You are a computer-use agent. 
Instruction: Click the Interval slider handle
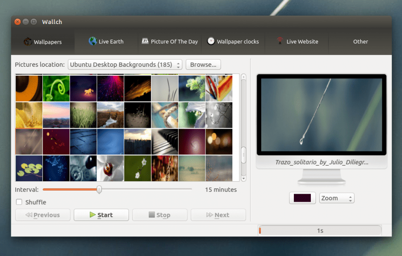pos(99,190)
